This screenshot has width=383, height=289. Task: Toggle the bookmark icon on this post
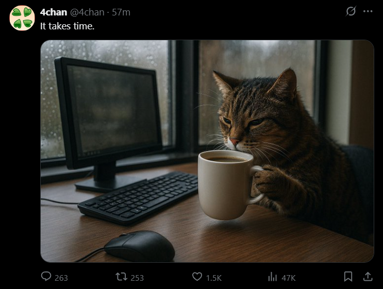pyautogui.click(x=348, y=277)
